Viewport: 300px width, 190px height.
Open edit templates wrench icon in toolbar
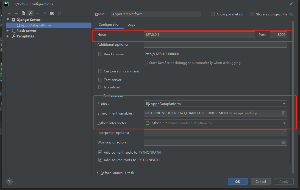[30, 13]
